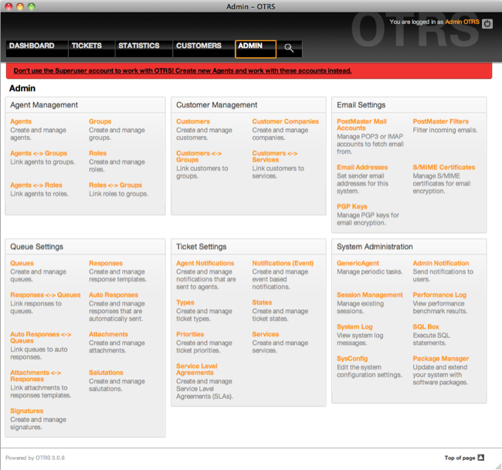Viewport: 502px width, 470px height.
Task: Open ticket States link
Action: (x=262, y=302)
